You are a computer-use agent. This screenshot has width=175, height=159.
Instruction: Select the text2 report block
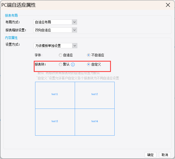tap(95, 95)
